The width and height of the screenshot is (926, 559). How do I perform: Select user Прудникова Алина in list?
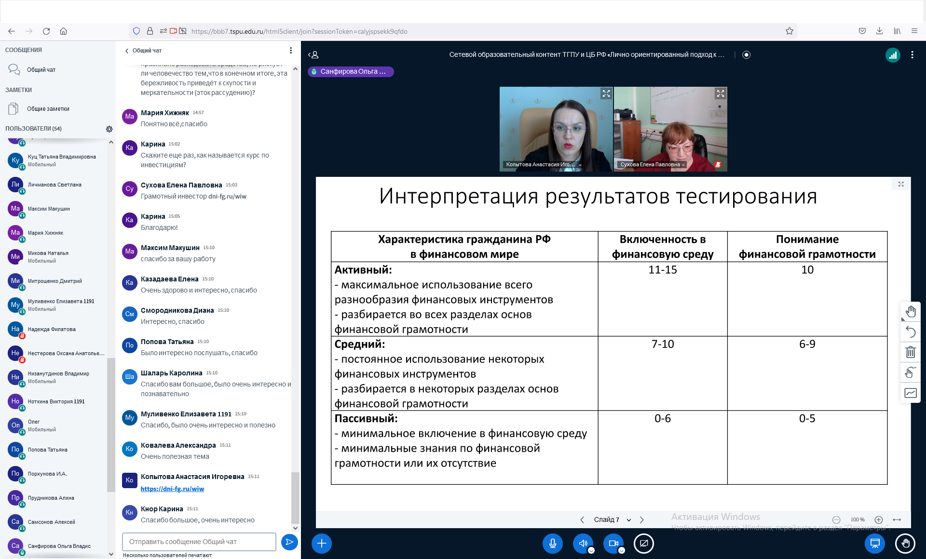tap(57, 498)
